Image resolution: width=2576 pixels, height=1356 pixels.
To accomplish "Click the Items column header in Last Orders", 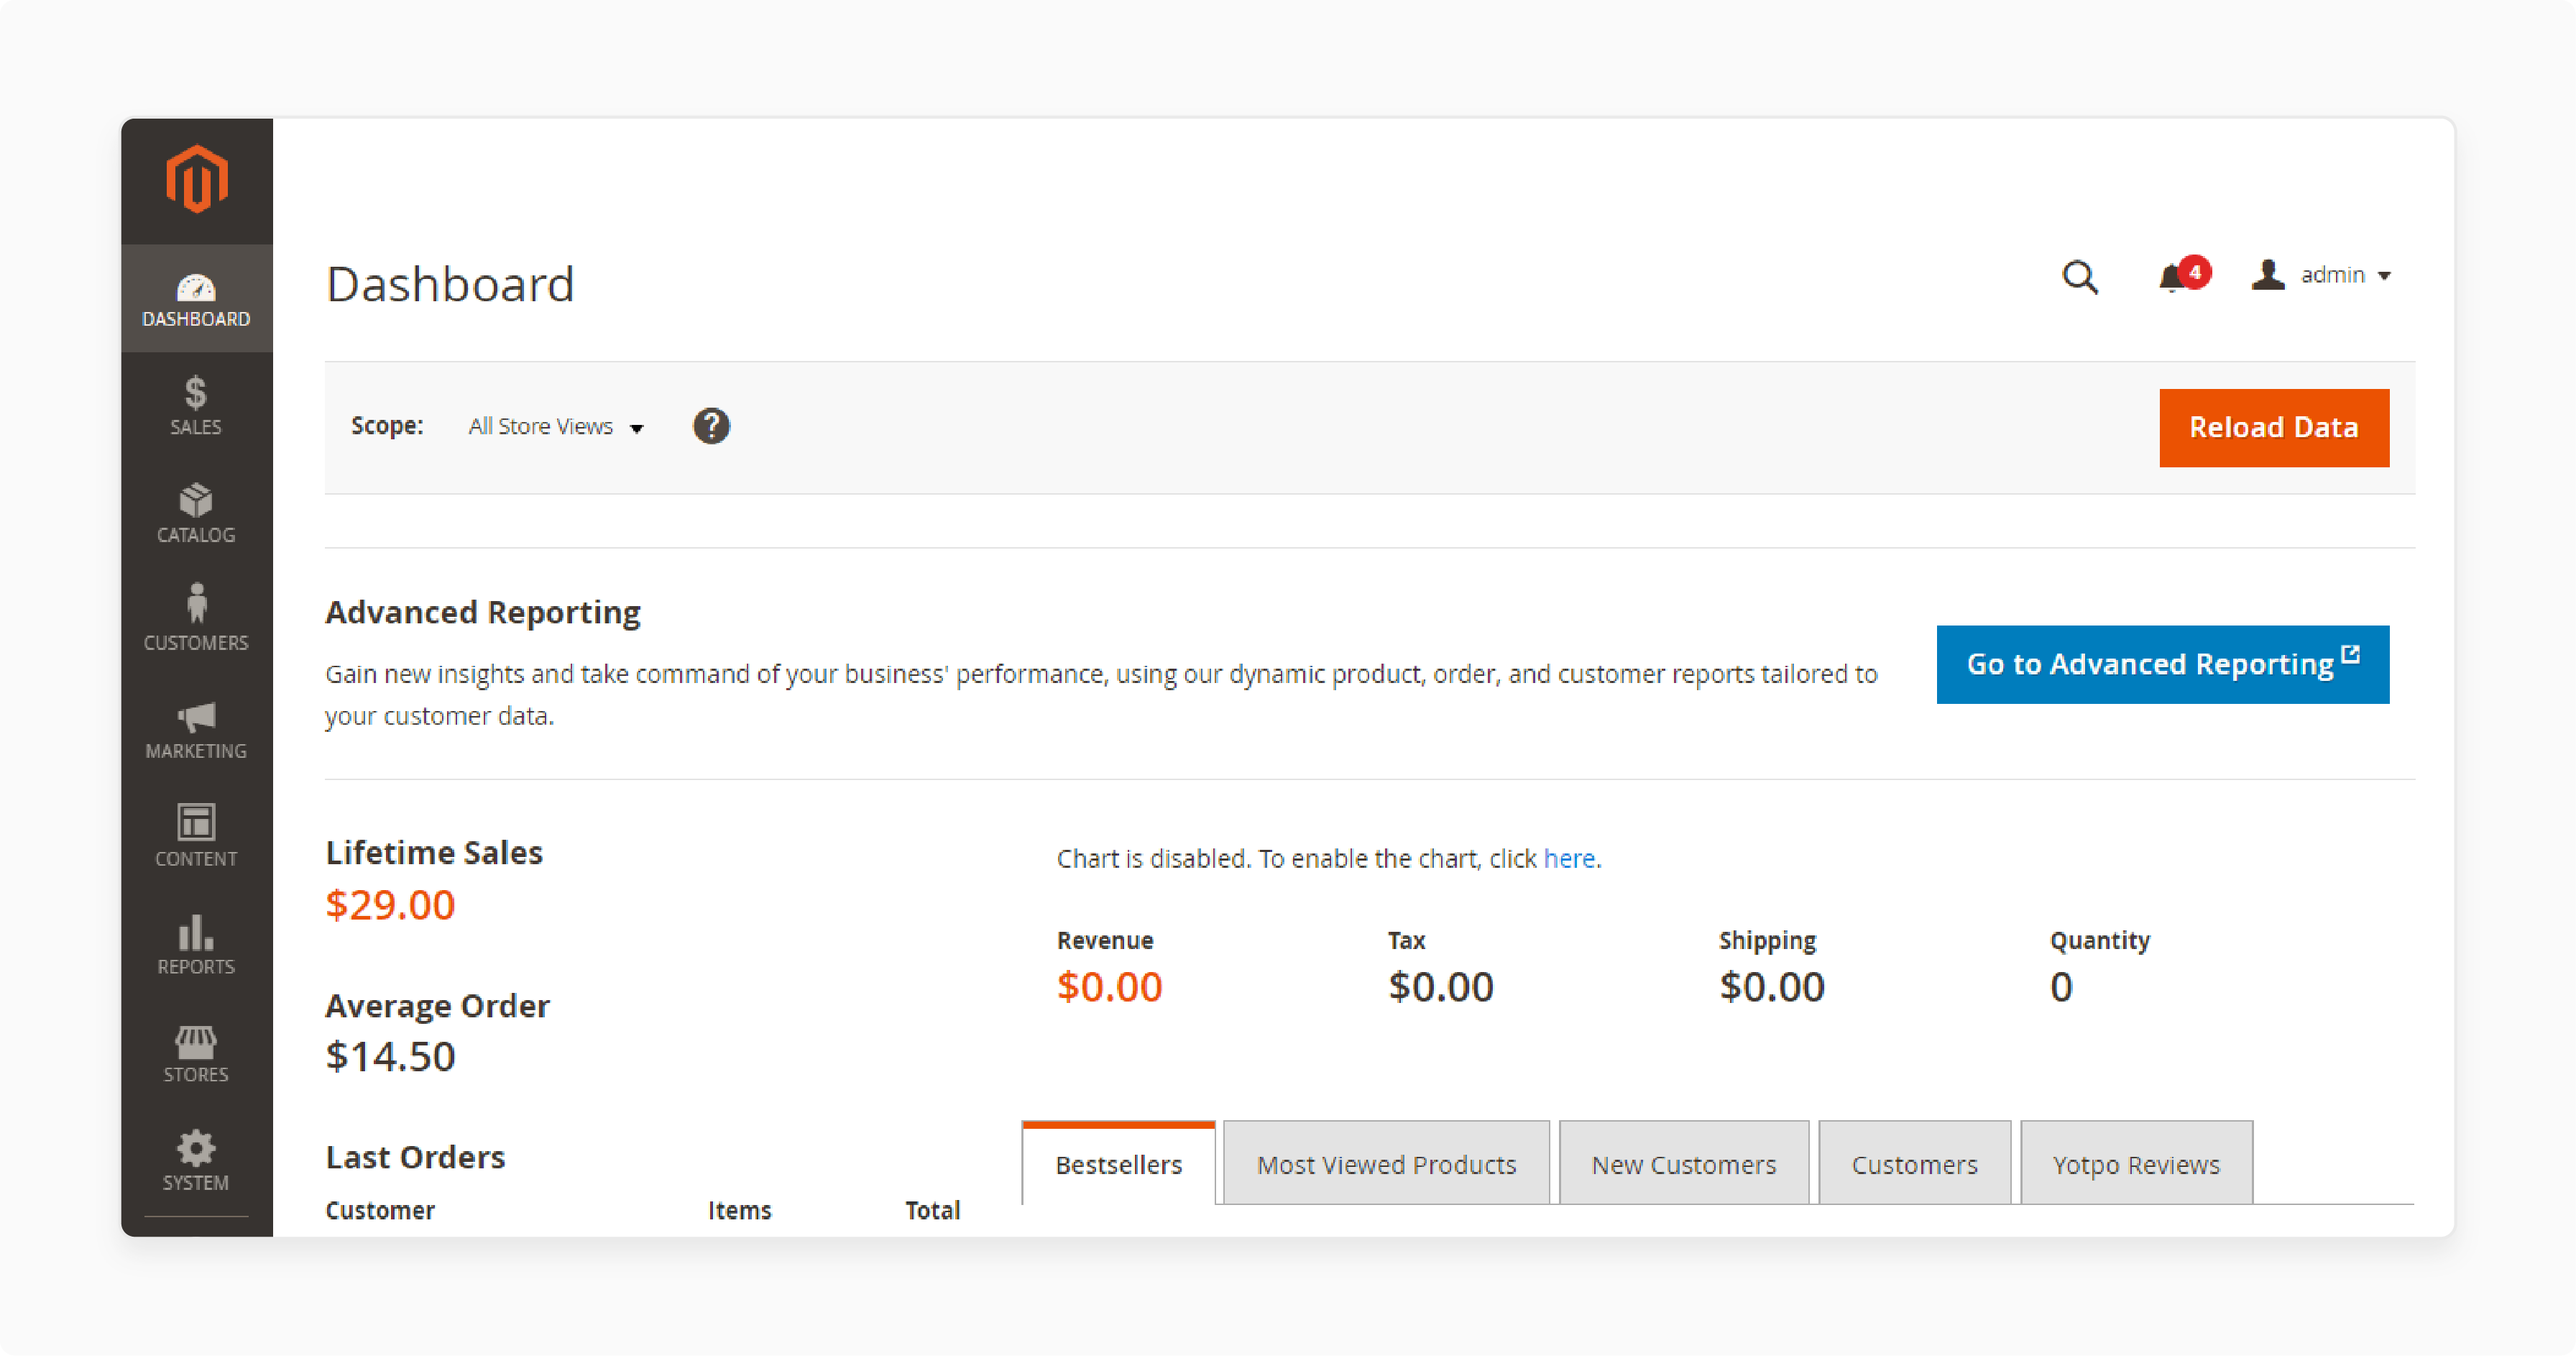I will [x=740, y=1210].
